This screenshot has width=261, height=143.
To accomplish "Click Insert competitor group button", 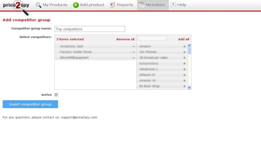I will coord(30,104).
